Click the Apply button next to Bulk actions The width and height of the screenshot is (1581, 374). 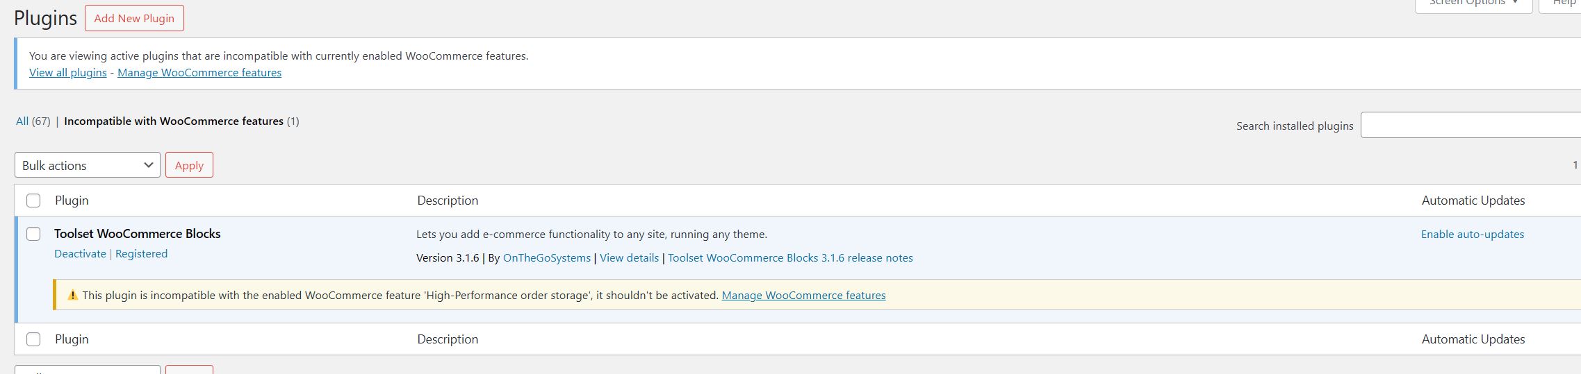pyautogui.click(x=189, y=165)
